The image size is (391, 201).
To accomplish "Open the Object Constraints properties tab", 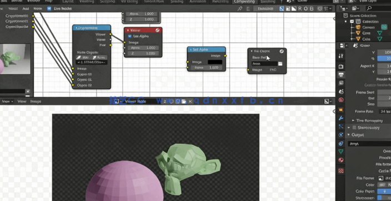I will point(341,144).
